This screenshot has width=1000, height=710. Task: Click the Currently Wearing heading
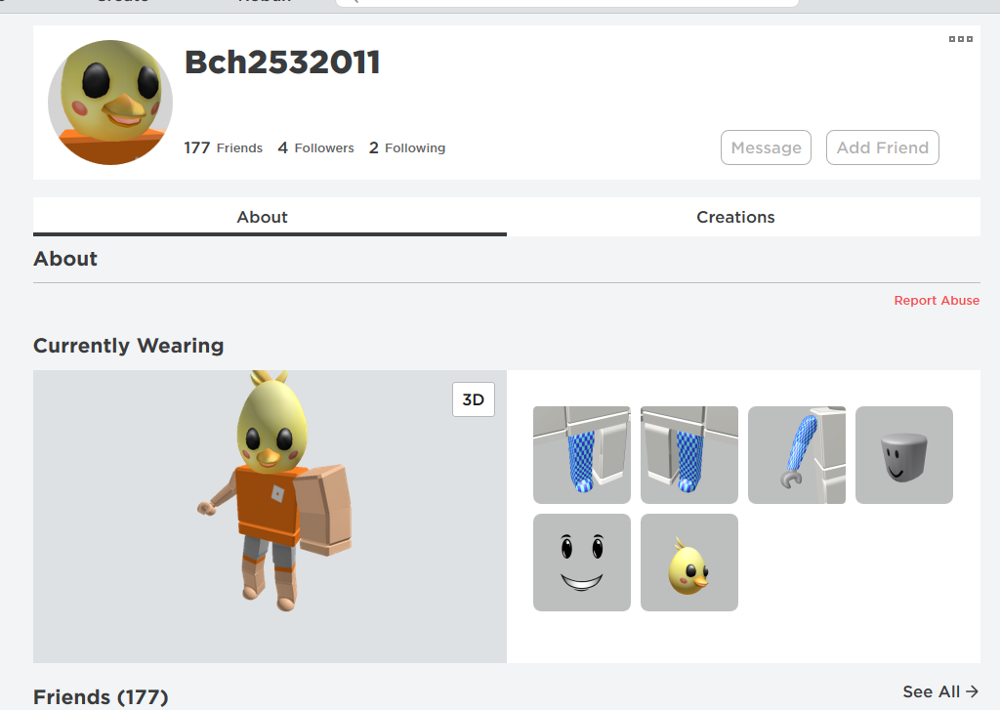(128, 345)
